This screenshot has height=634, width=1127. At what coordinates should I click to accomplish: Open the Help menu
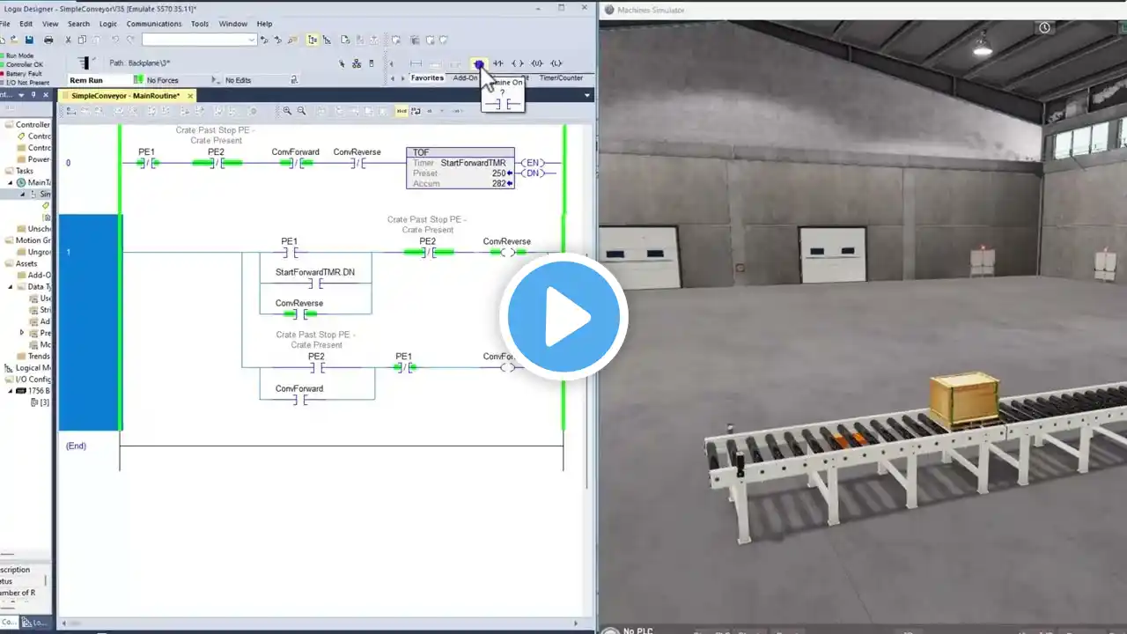point(264,24)
